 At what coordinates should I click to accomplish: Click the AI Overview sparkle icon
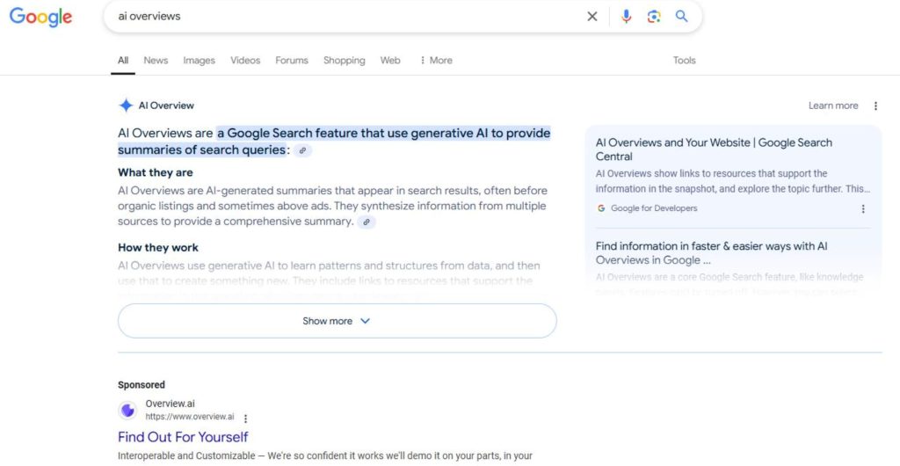[126, 106]
